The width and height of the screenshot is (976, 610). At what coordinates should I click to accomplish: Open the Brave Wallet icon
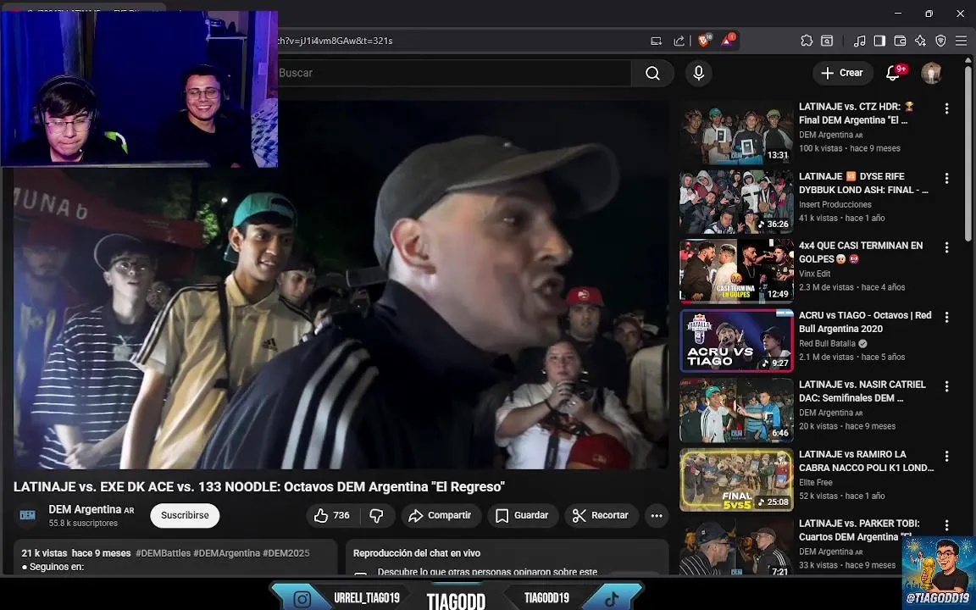pos(900,41)
